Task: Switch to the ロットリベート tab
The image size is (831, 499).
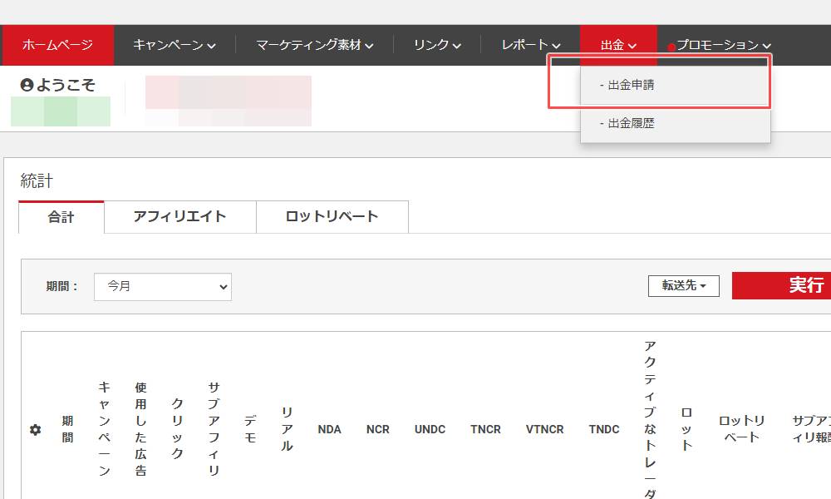Action: 332,216
